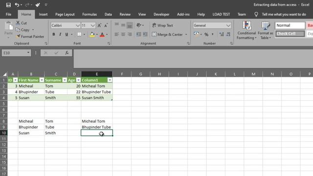Toggle Wrap Text
This screenshot has width=313, height=176.
pos(162,25)
